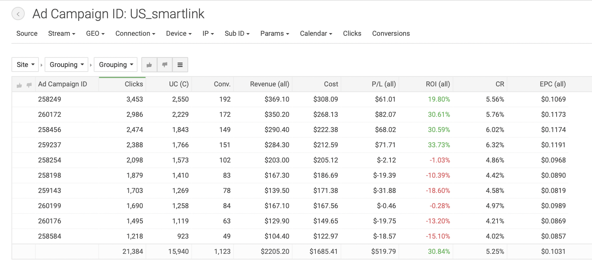
Task: Click the thumbs-up filter button
Action: point(149,65)
